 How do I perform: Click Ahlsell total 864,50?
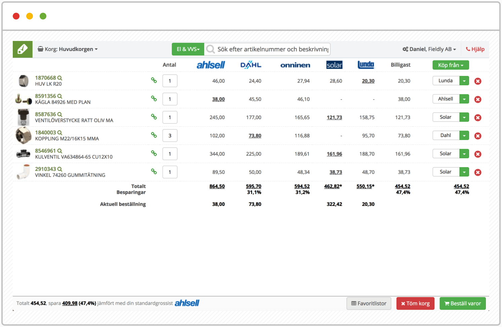point(217,186)
